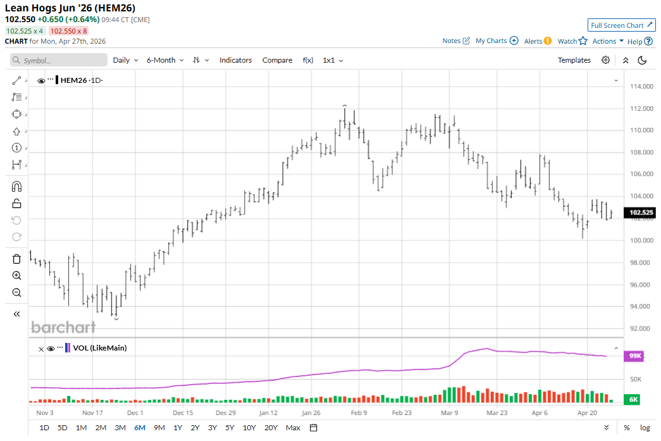This screenshot has height=441, width=661.
Task: Delete drawings with the trash icon
Action: click(x=16, y=259)
